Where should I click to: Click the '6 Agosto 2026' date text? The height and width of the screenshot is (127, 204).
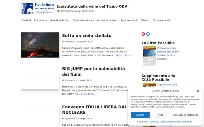point(86,41)
